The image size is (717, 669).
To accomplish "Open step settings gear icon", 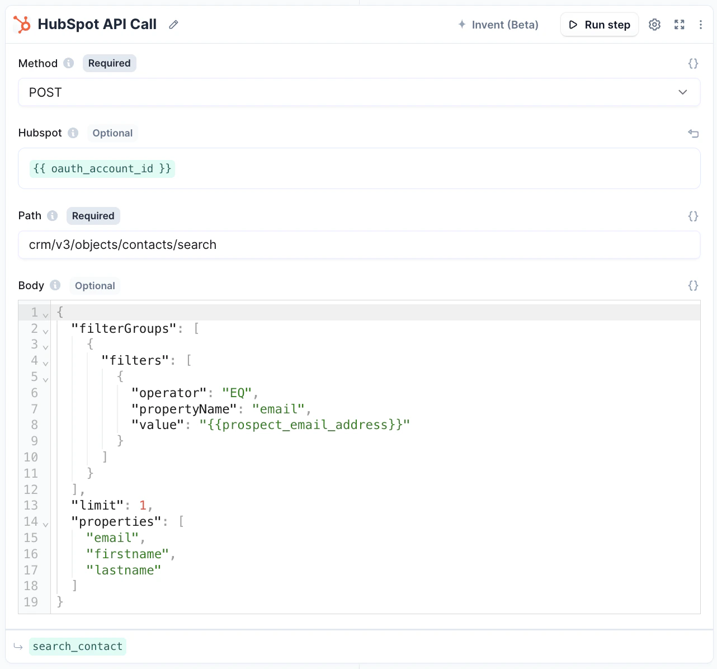I will click(655, 25).
